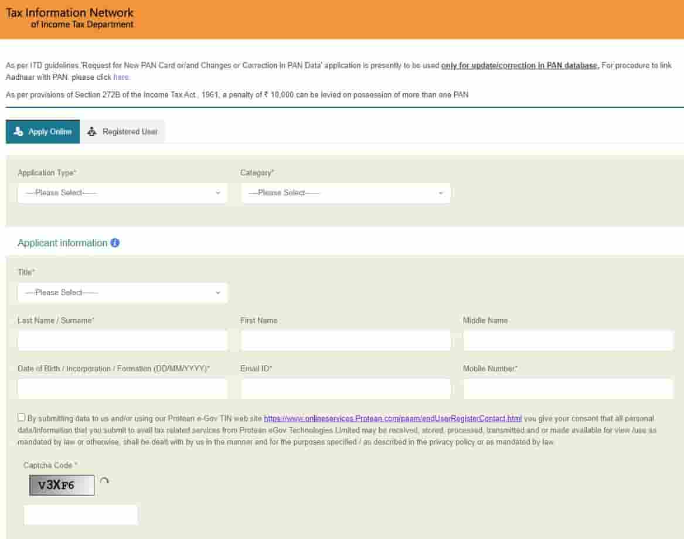Open the onlineservices Protean endUserRegisterContact link

pos(392,419)
